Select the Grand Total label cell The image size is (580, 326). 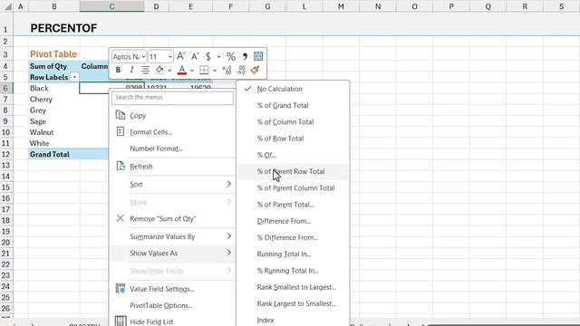[x=54, y=155]
